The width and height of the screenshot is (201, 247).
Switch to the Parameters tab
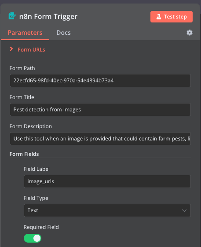point(25,33)
